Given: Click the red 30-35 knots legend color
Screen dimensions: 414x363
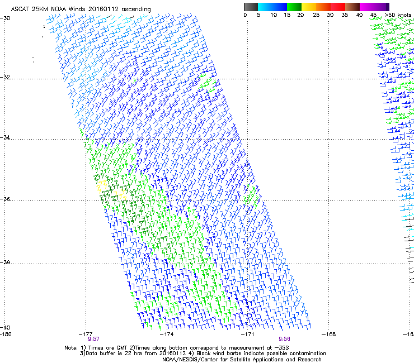Looking at the screenshot, I should [338, 7].
